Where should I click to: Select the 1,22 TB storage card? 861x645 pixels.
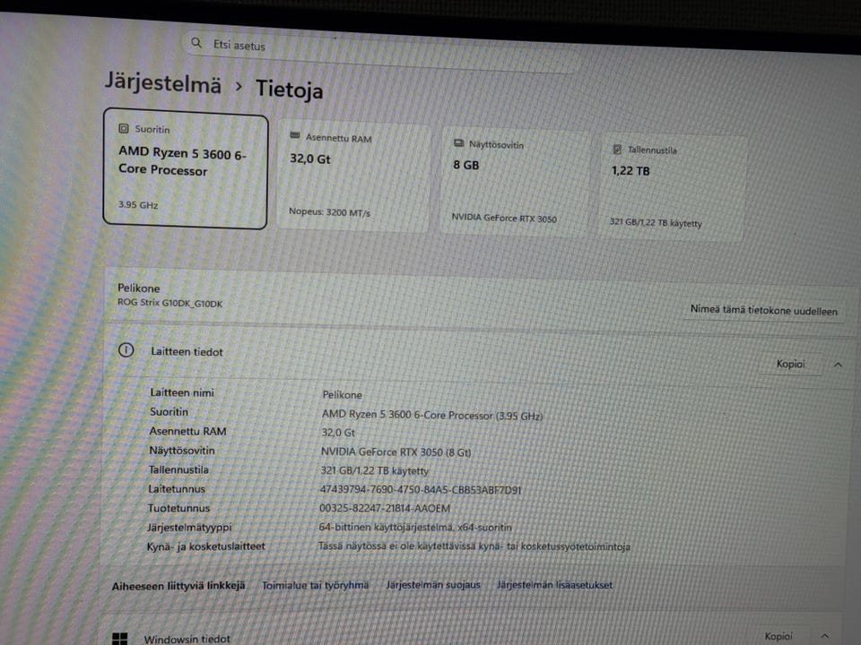click(673, 186)
